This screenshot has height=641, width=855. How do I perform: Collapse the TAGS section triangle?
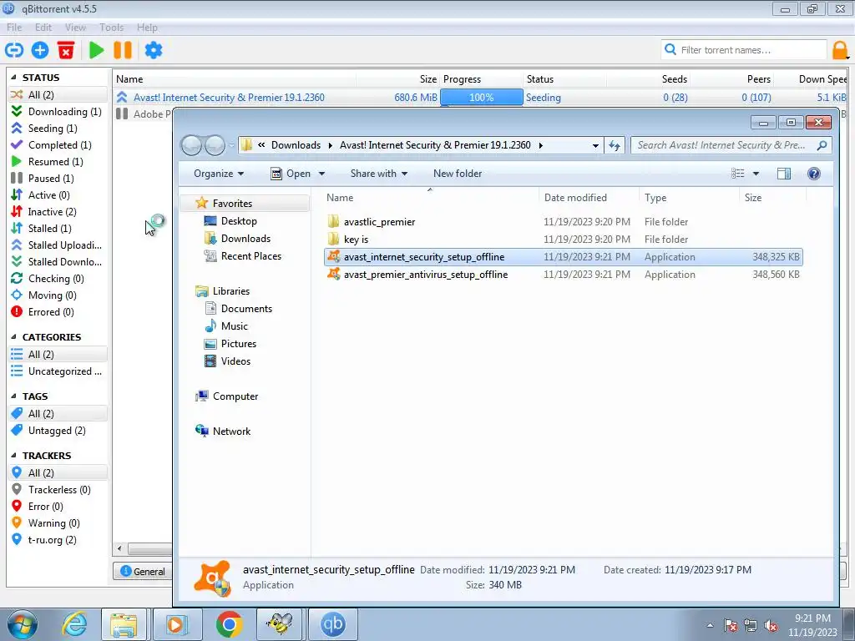pos(13,396)
